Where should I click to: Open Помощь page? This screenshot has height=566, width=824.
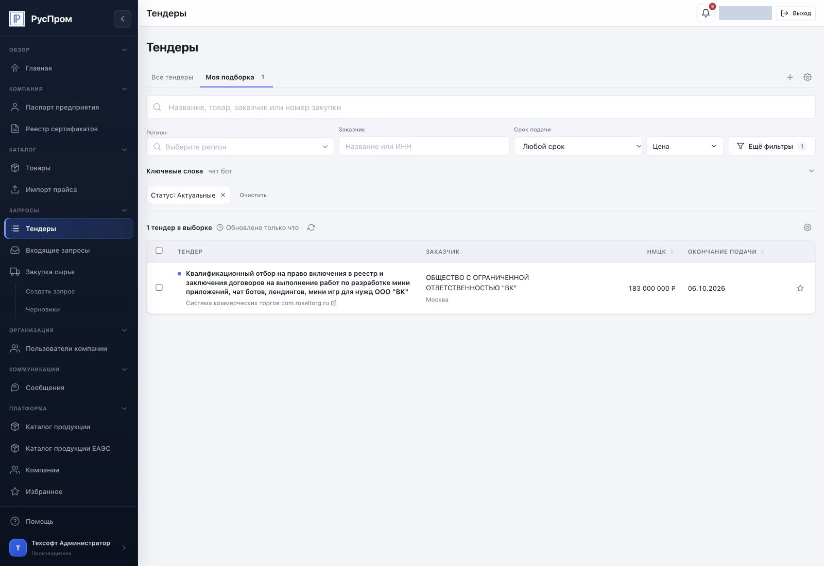coord(69,521)
